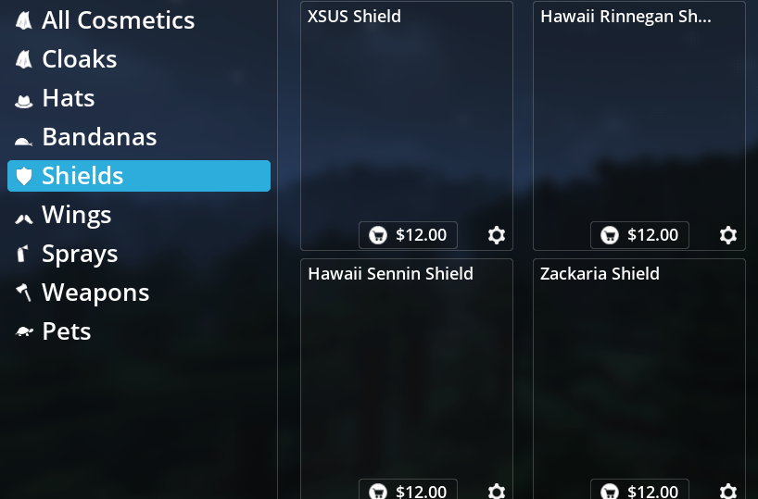Open settings gear on XSUS Shield card
758x499 pixels.
point(497,235)
